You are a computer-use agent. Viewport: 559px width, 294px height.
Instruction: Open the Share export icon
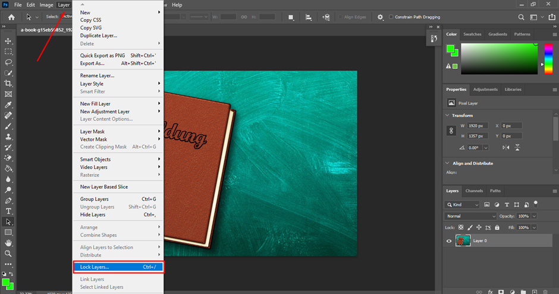click(552, 17)
